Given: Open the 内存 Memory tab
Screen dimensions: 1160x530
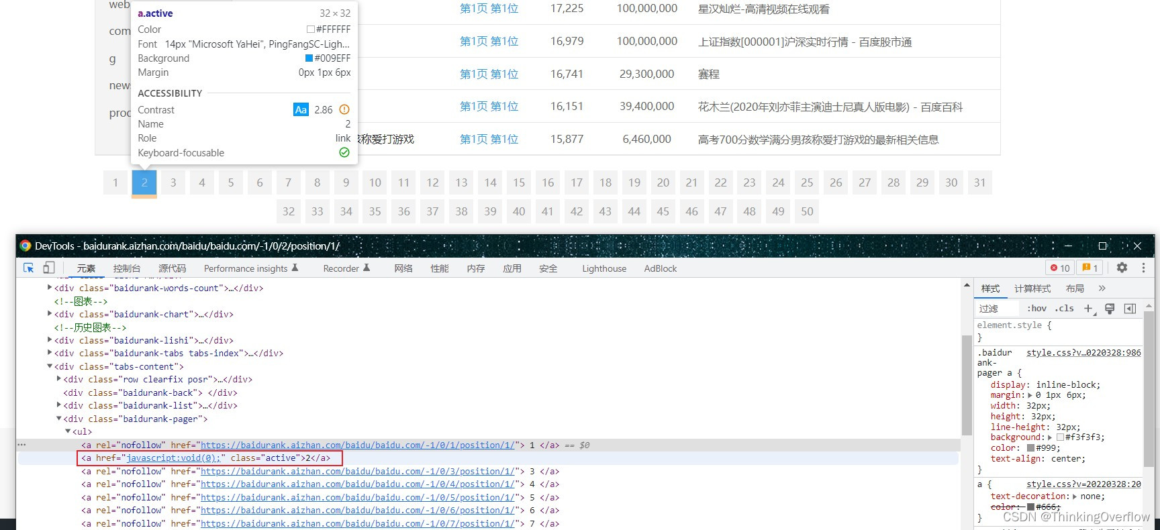Looking at the screenshot, I should coord(476,268).
